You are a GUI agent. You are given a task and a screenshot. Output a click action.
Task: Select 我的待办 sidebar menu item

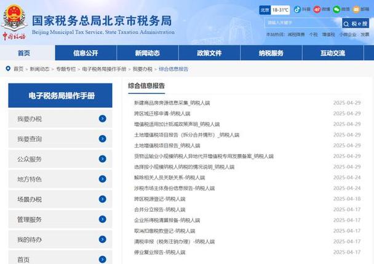click(x=60, y=239)
